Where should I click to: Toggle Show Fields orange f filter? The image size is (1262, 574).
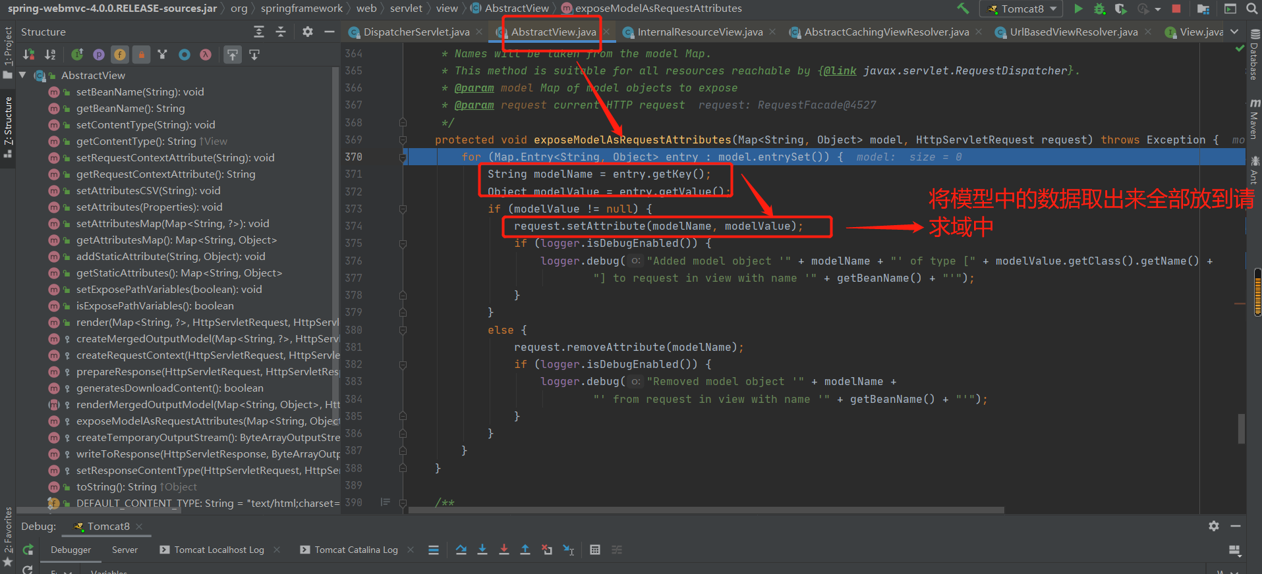[120, 55]
